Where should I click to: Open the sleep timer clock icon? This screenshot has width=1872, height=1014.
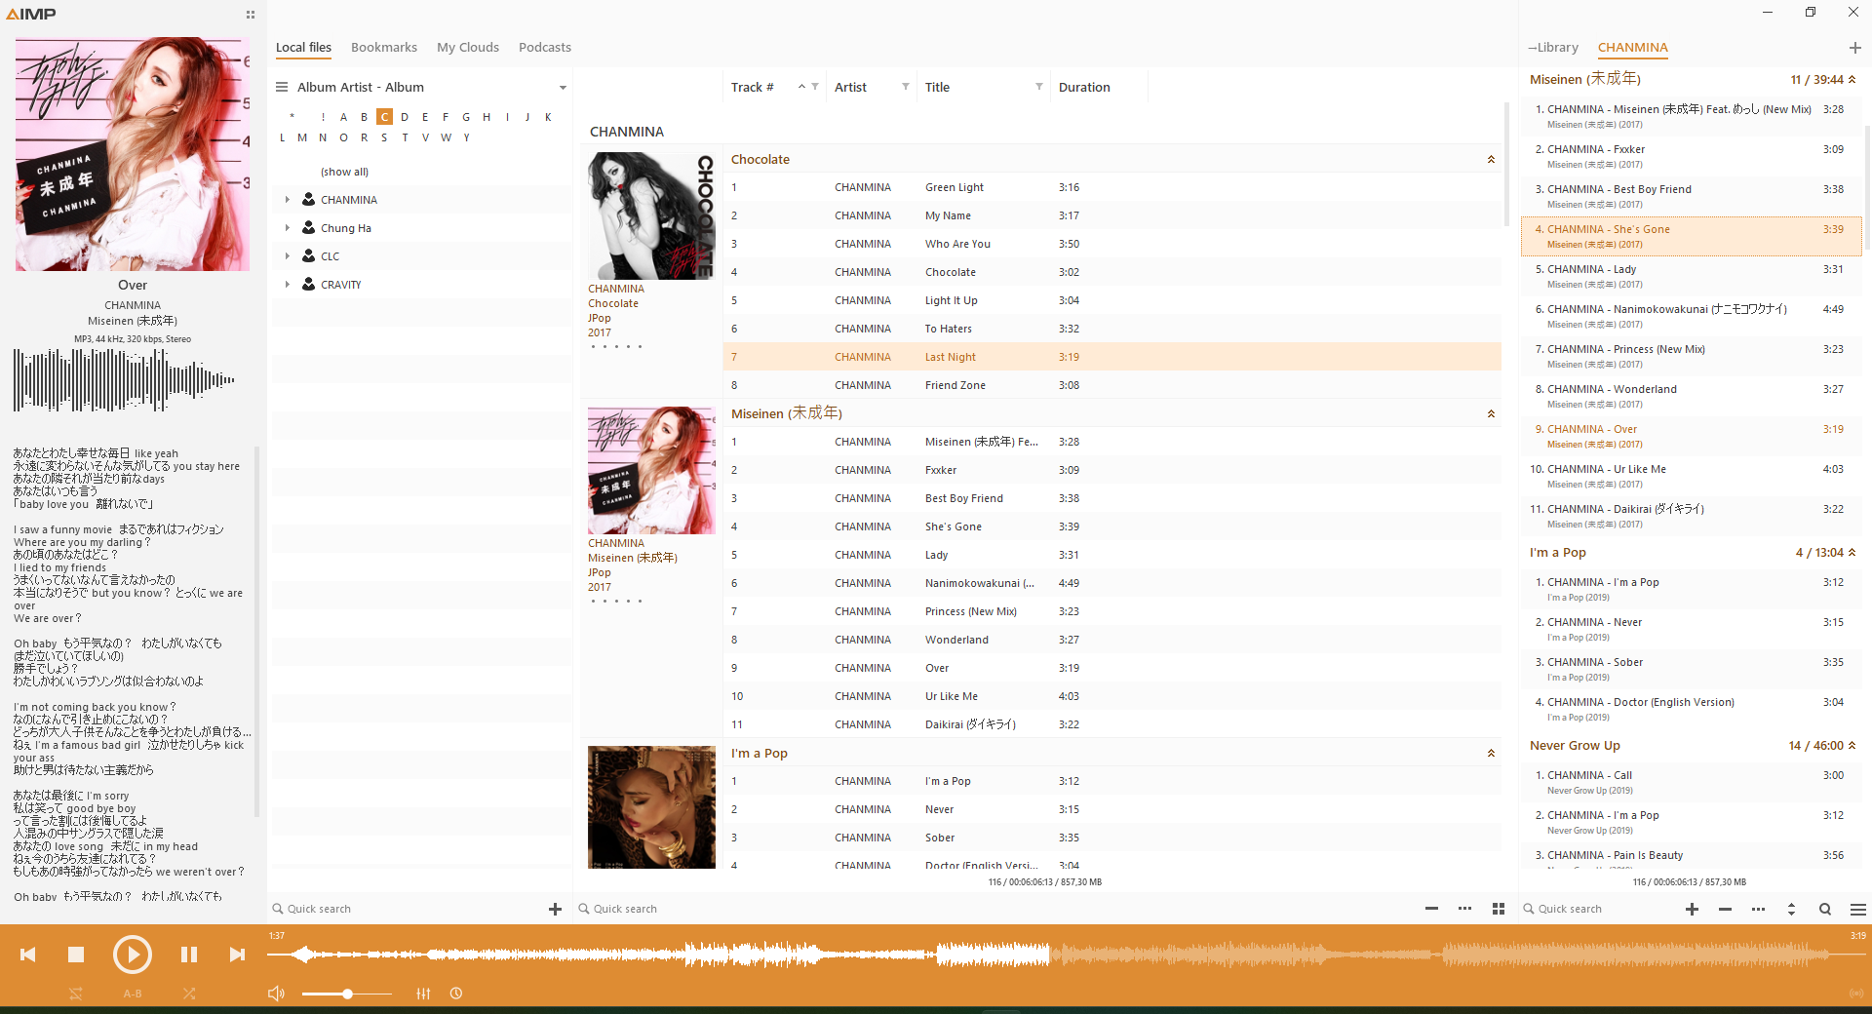coord(456,994)
